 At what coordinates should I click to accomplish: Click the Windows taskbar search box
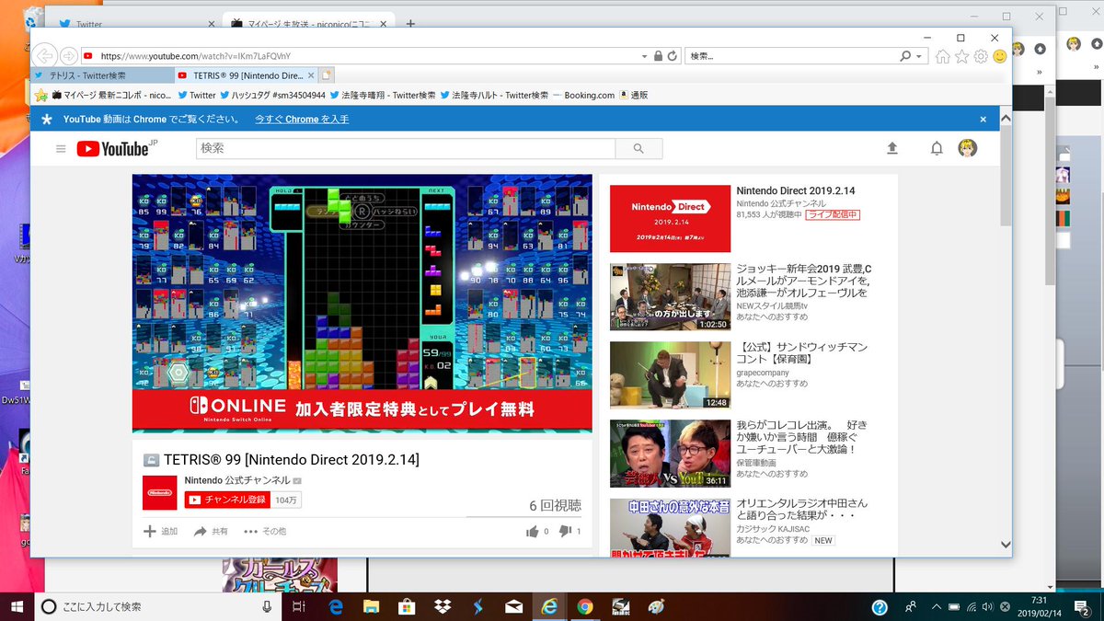158,606
